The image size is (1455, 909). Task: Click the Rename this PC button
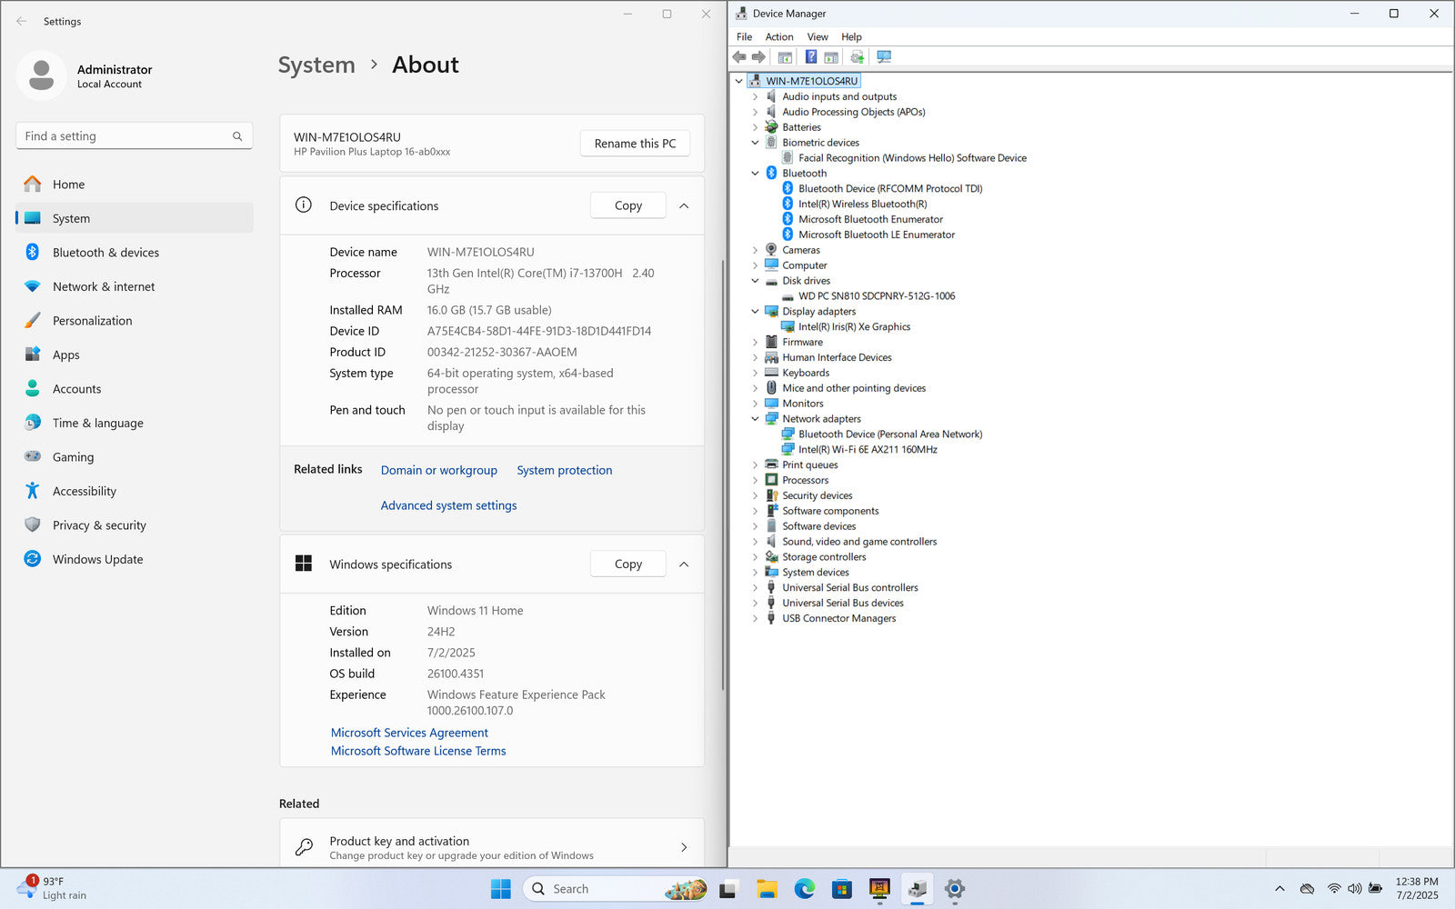click(635, 144)
